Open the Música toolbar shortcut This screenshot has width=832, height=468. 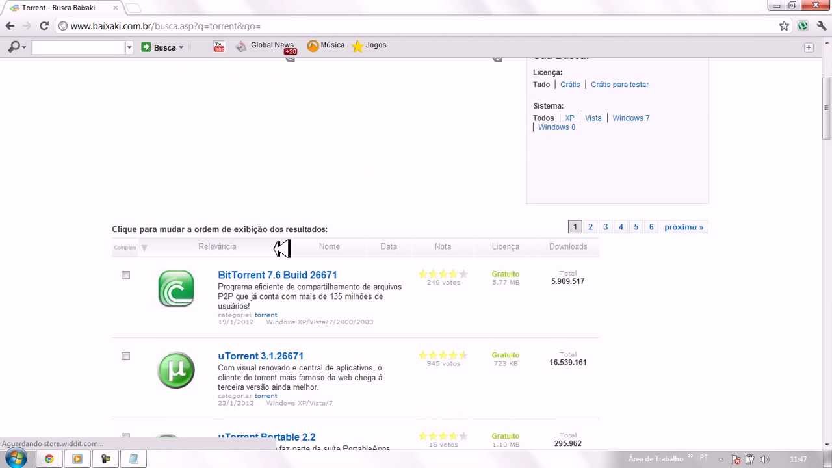pos(326,45)
